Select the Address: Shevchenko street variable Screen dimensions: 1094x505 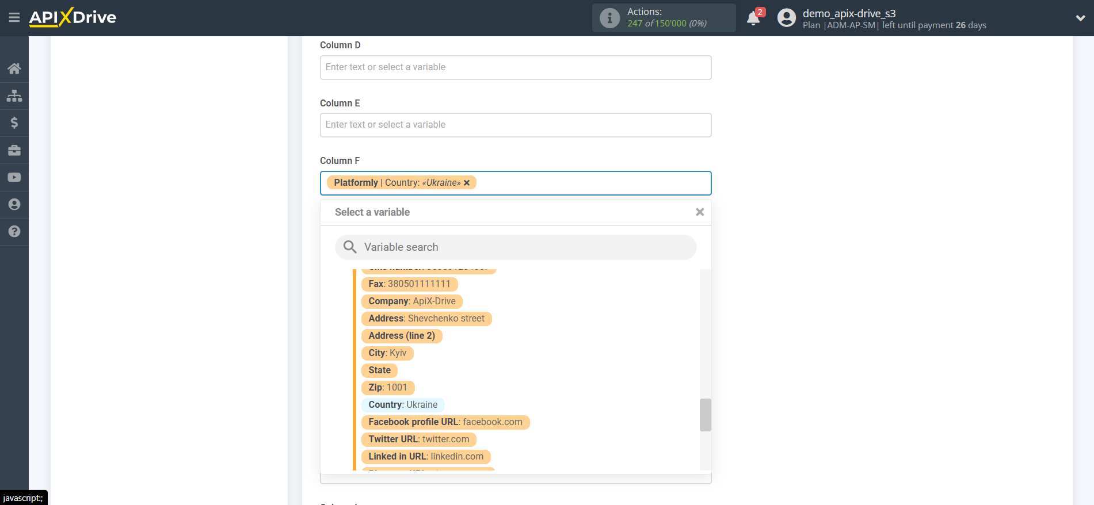point(426,319)
